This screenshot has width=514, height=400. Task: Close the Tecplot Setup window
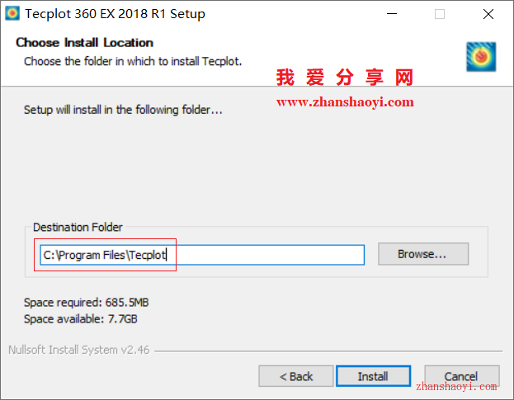click(488, 14)
